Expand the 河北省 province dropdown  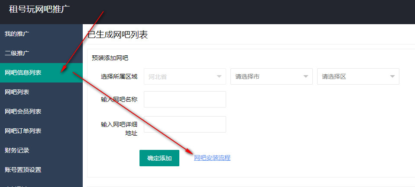point(185,76)
